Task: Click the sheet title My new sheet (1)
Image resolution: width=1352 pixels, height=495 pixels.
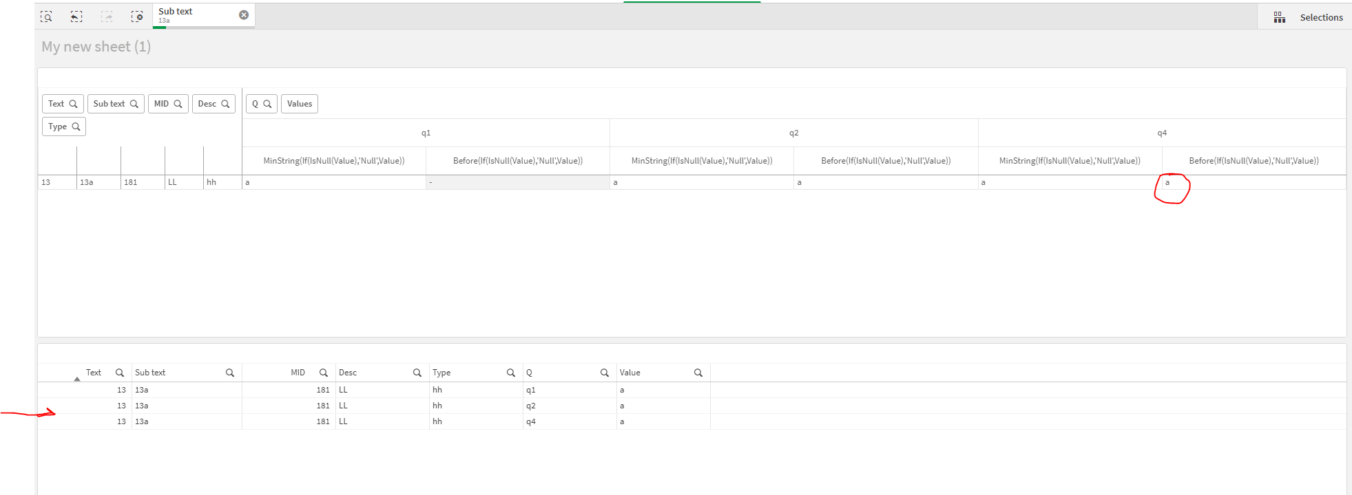Action: [96, 47]
